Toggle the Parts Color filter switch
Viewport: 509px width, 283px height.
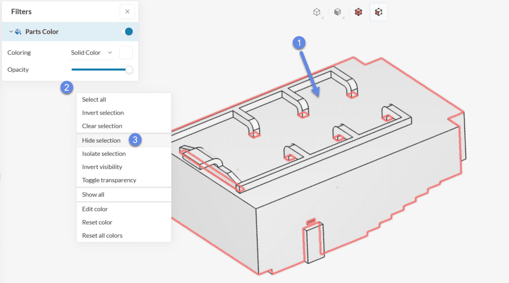pos(127,32)
